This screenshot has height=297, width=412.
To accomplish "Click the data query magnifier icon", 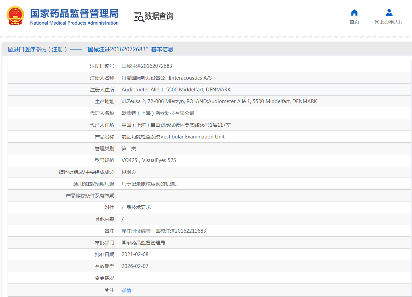I will point(138,17).
